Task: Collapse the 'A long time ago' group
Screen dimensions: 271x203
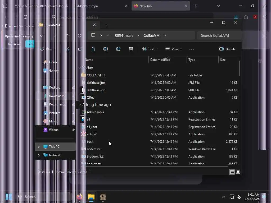Action: point(80,105)
